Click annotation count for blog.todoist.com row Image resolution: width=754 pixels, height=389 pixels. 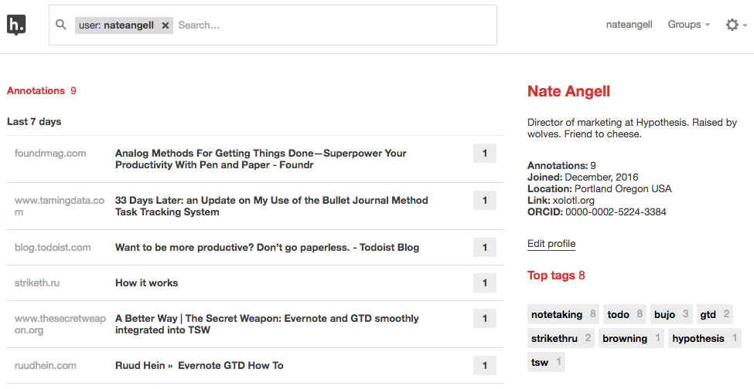click(x=485, y=248)
